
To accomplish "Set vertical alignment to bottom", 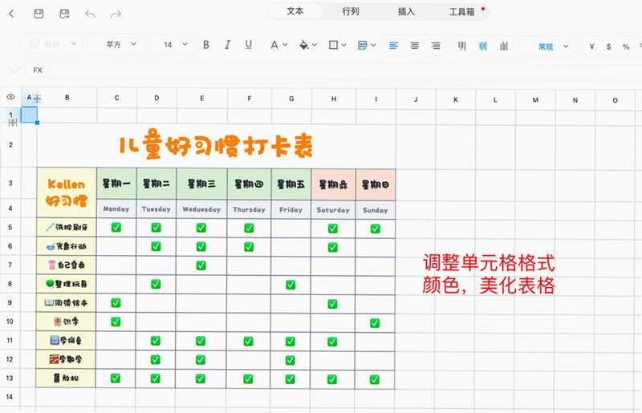I will (504, 46).
